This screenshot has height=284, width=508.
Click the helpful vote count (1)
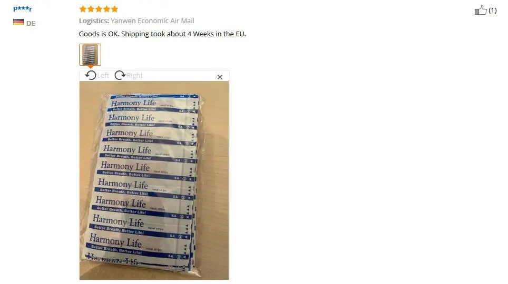(x=492, y=11)
